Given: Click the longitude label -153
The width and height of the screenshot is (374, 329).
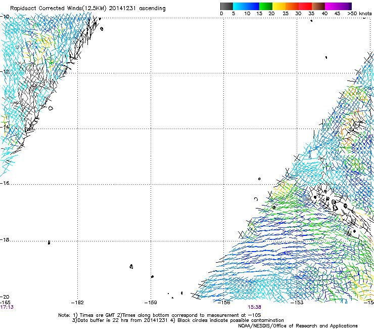Looking at the screenshot, I should (x=297, y=303).
